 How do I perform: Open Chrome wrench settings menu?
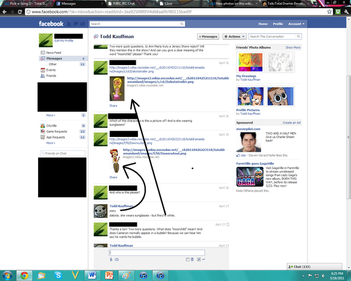coord(346,12)
